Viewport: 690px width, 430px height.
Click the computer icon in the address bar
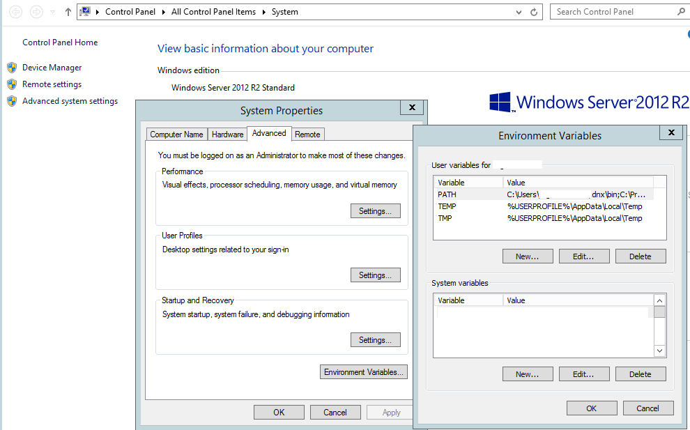(x=85, y=12)
